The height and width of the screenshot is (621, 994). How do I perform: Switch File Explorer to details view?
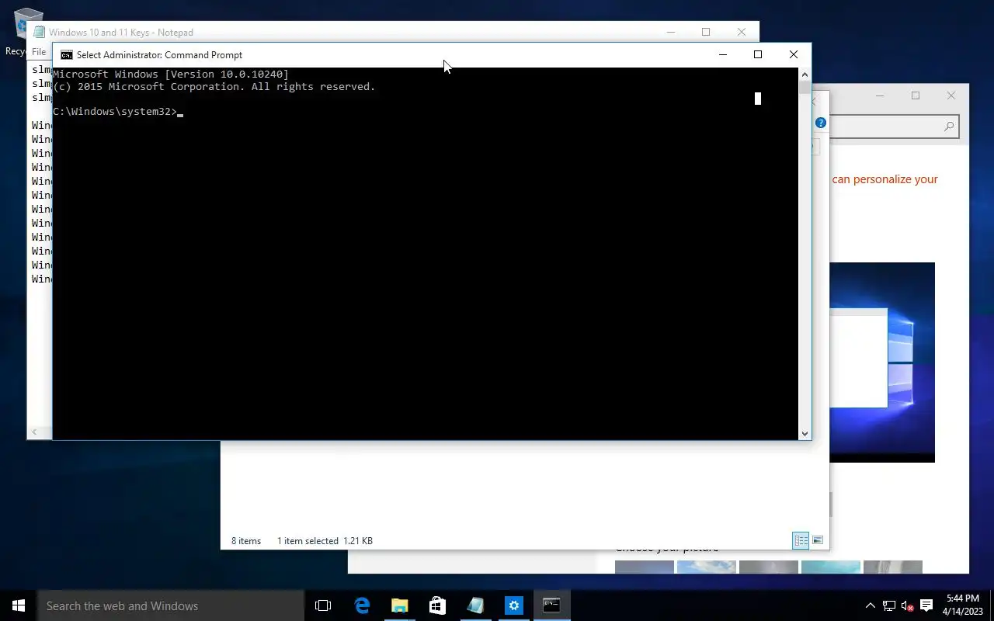pyautogui.click(x=801, y=540)
